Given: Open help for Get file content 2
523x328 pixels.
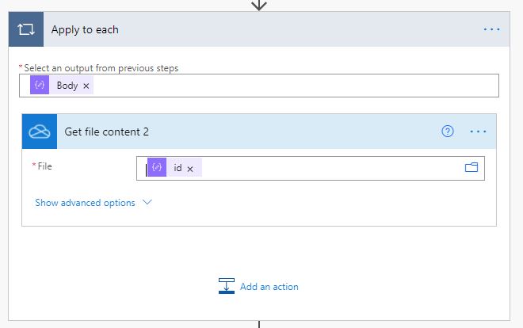Looking at the screenshot, I should point(448,132).
